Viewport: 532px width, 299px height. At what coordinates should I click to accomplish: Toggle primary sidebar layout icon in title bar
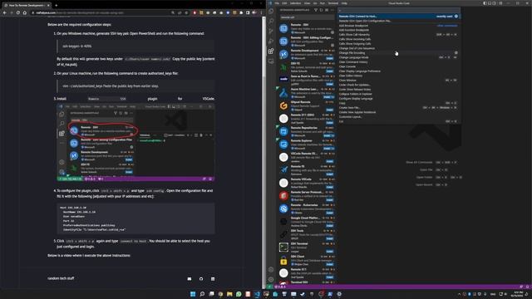485,3
